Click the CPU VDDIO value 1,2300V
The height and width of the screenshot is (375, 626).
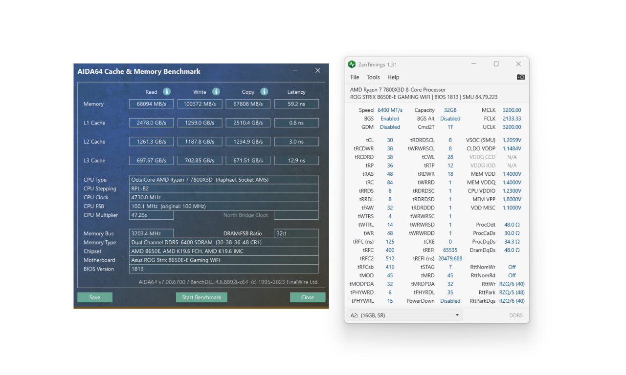click(512, 191)
